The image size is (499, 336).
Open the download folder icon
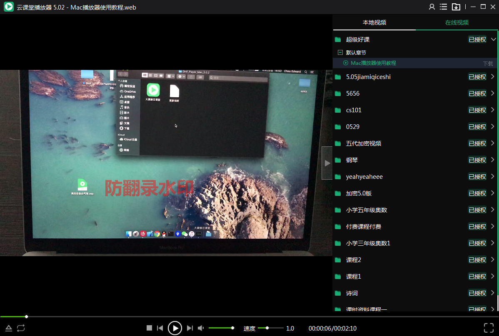click(456, 7)
